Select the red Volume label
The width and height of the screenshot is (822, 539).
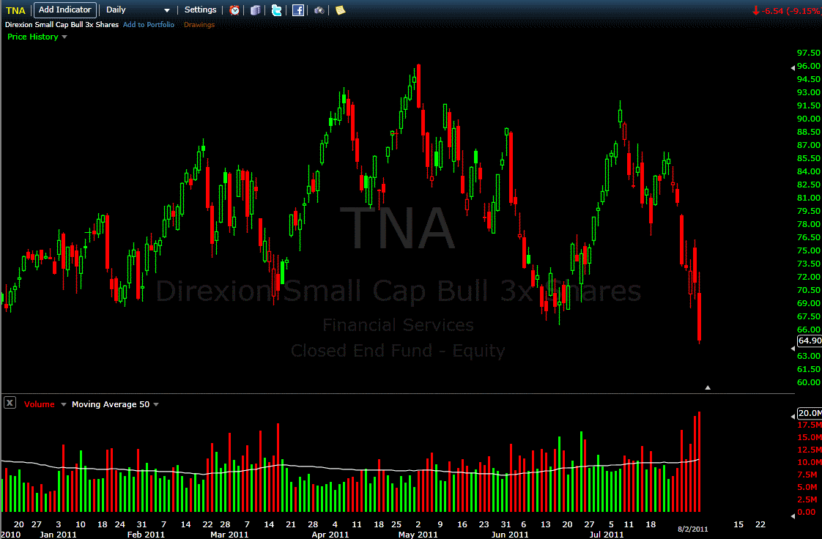coord(40,404)
